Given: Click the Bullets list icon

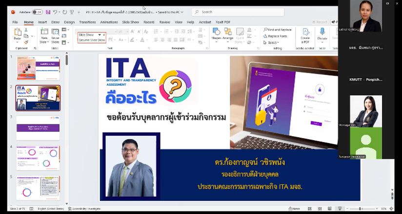Looking at the screenshot, I should pyautogui.click(x=156, y=32).
